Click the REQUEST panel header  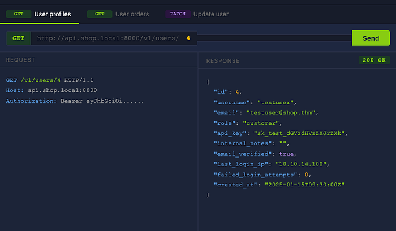[20, 60]
